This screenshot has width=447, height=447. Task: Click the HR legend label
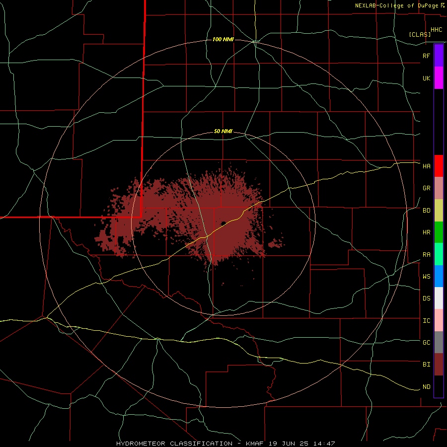click(426, 232)
